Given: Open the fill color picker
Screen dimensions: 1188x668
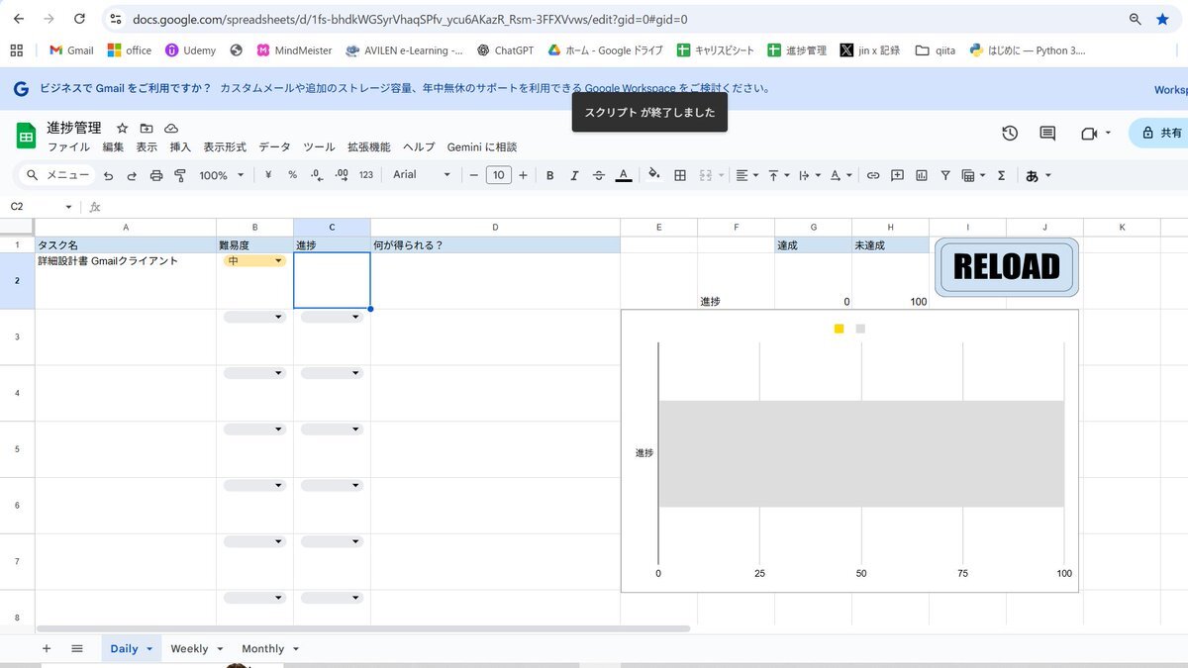Looking at the screenshot, I should point(653,174).
